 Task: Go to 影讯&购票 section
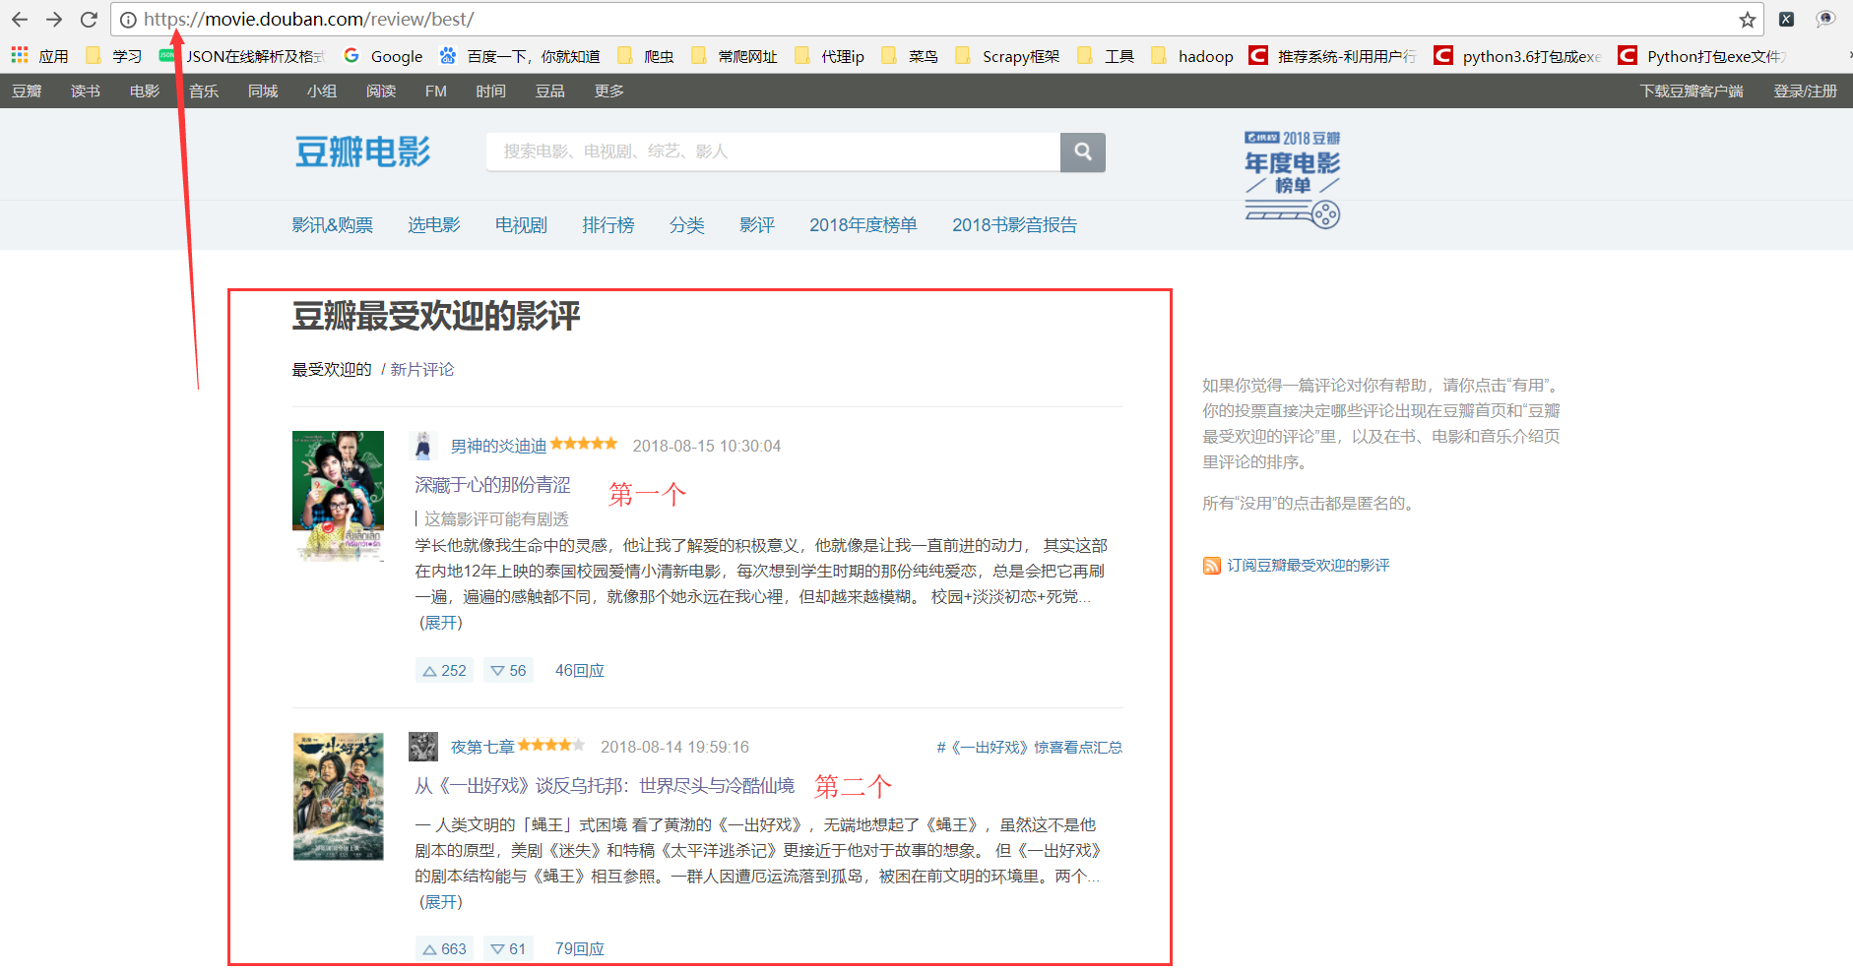(333, 225)
